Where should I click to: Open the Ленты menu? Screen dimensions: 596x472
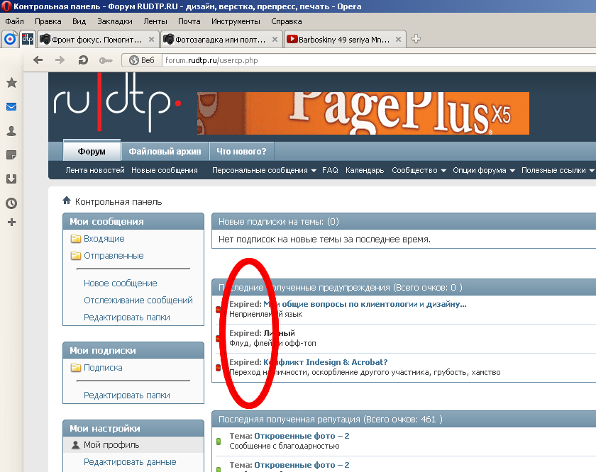coord(155,21)
